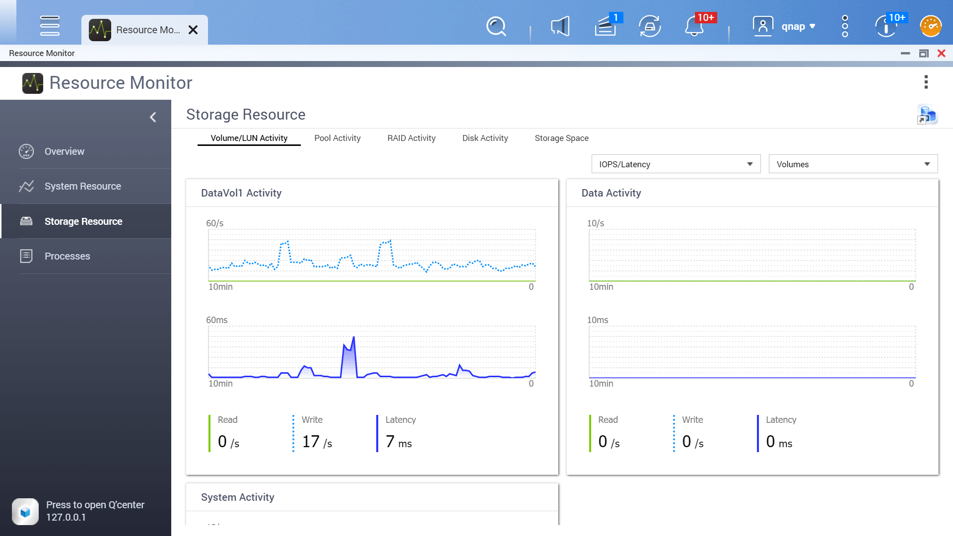Collapse the left sidebar

pyautogui.click(x=153, y=117)
